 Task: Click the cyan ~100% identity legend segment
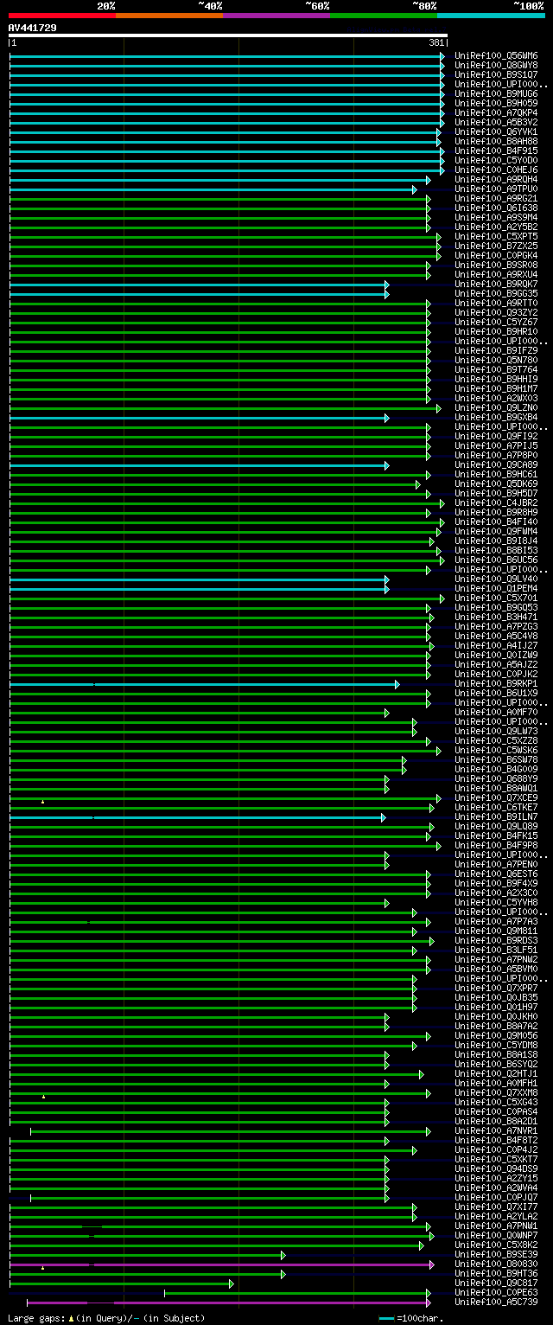(x=491, y=15)
